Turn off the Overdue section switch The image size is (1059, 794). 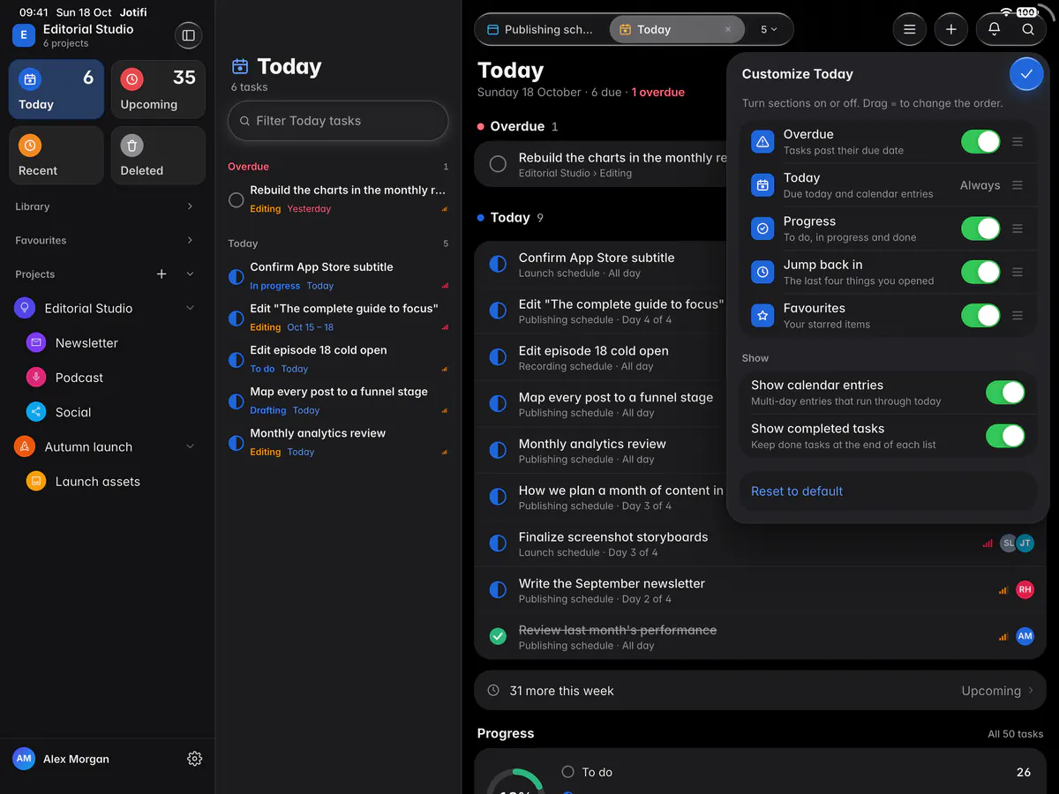pos(980,142)
